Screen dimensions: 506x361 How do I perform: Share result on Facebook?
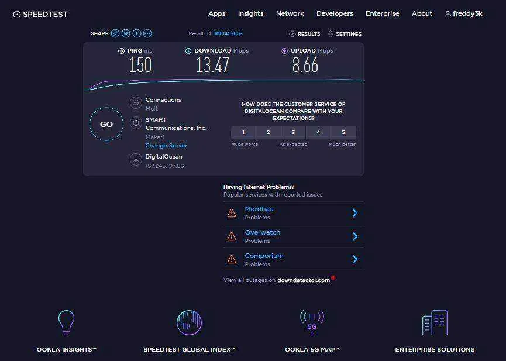click(x=137, y=33)
